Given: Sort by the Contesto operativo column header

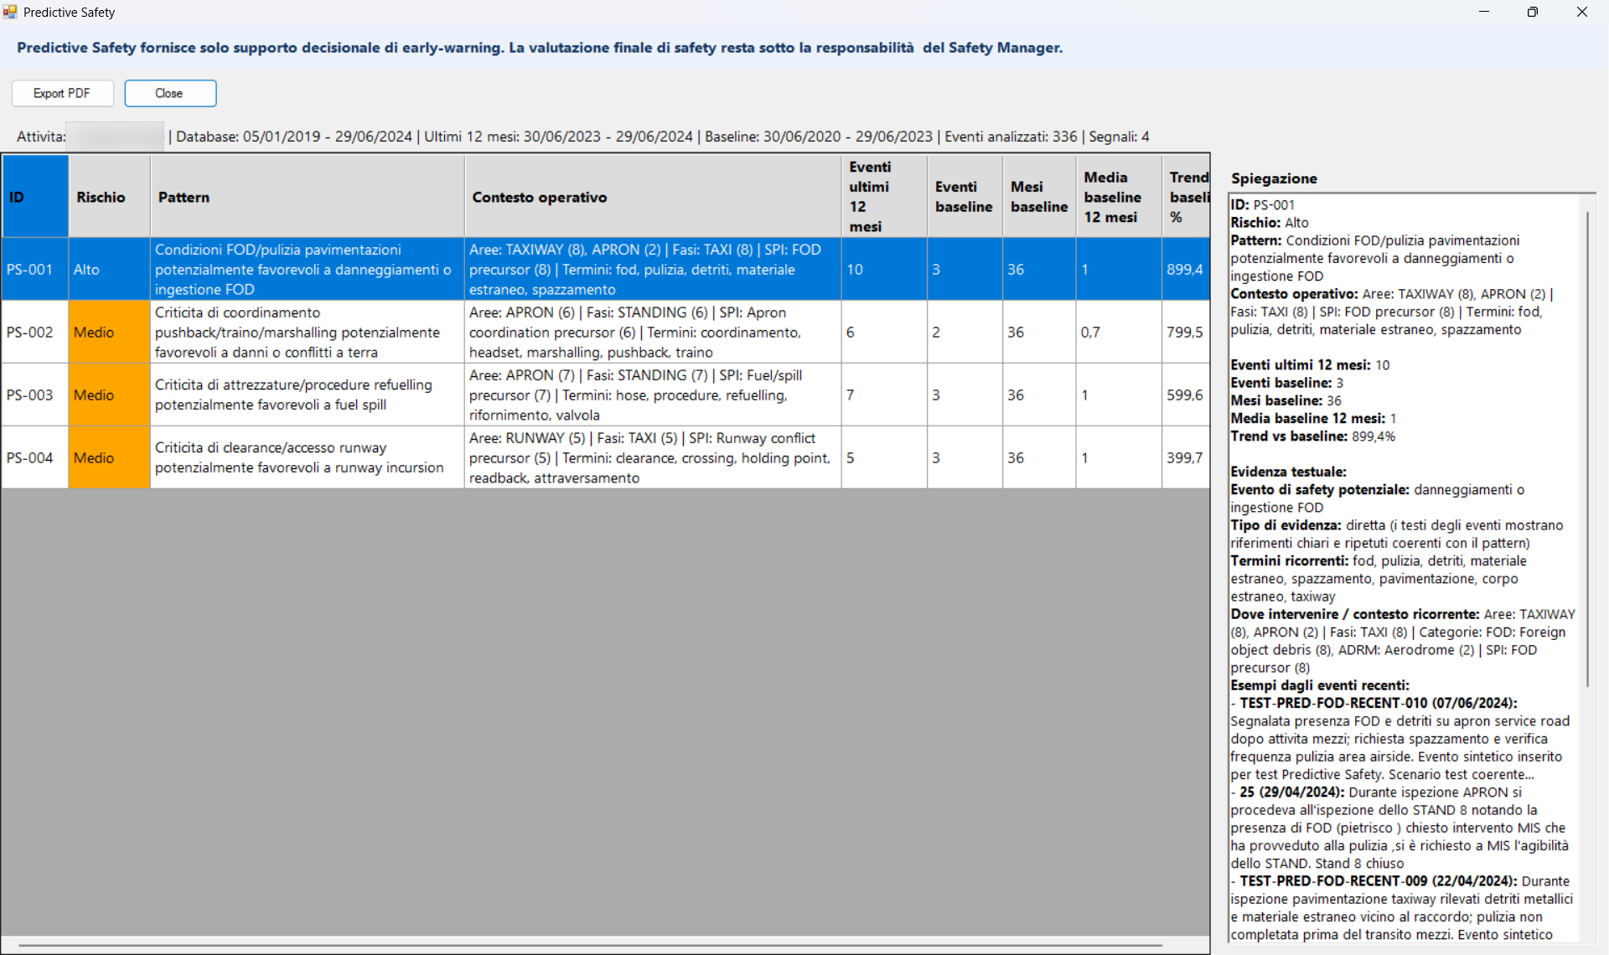Looking at the screenshot, I should coord(654,197).
